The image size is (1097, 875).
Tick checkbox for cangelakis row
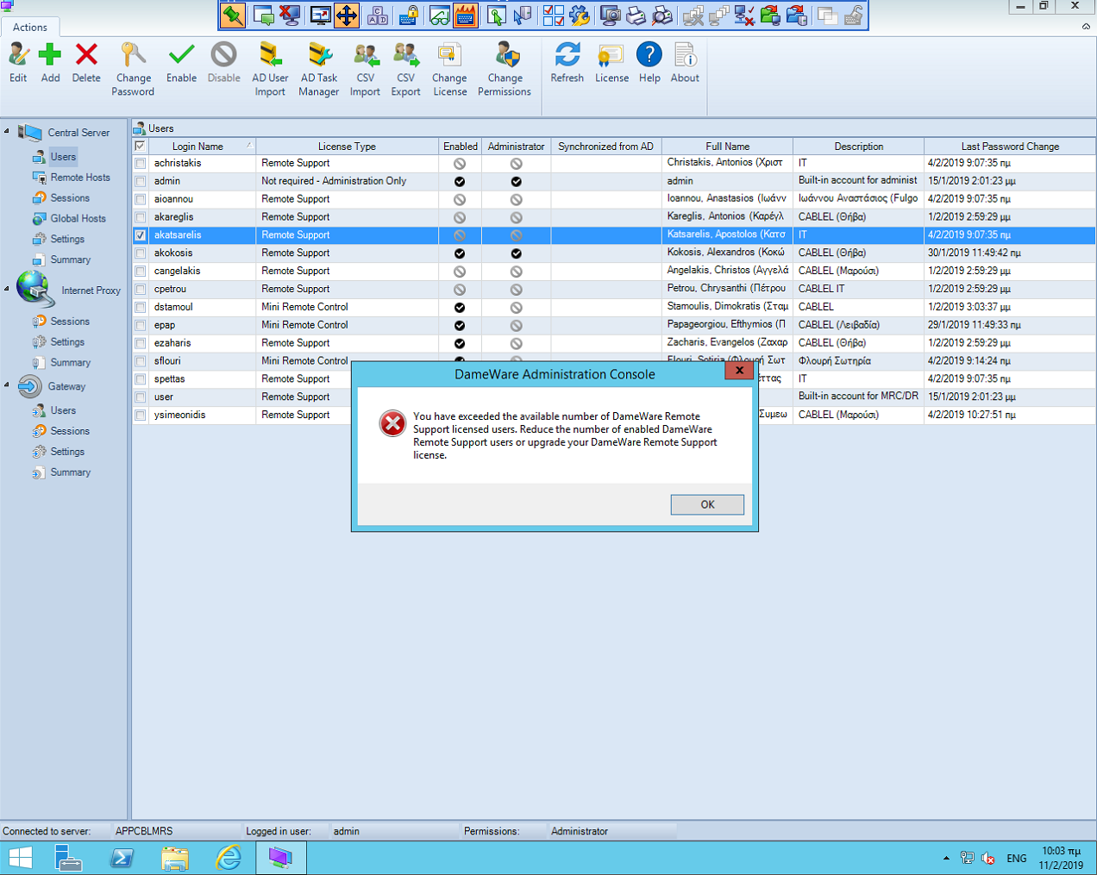click(x=140, y=271)
